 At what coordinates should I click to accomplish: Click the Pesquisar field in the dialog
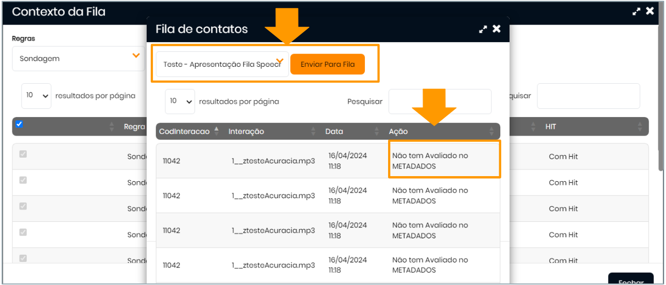click(440, 101)
